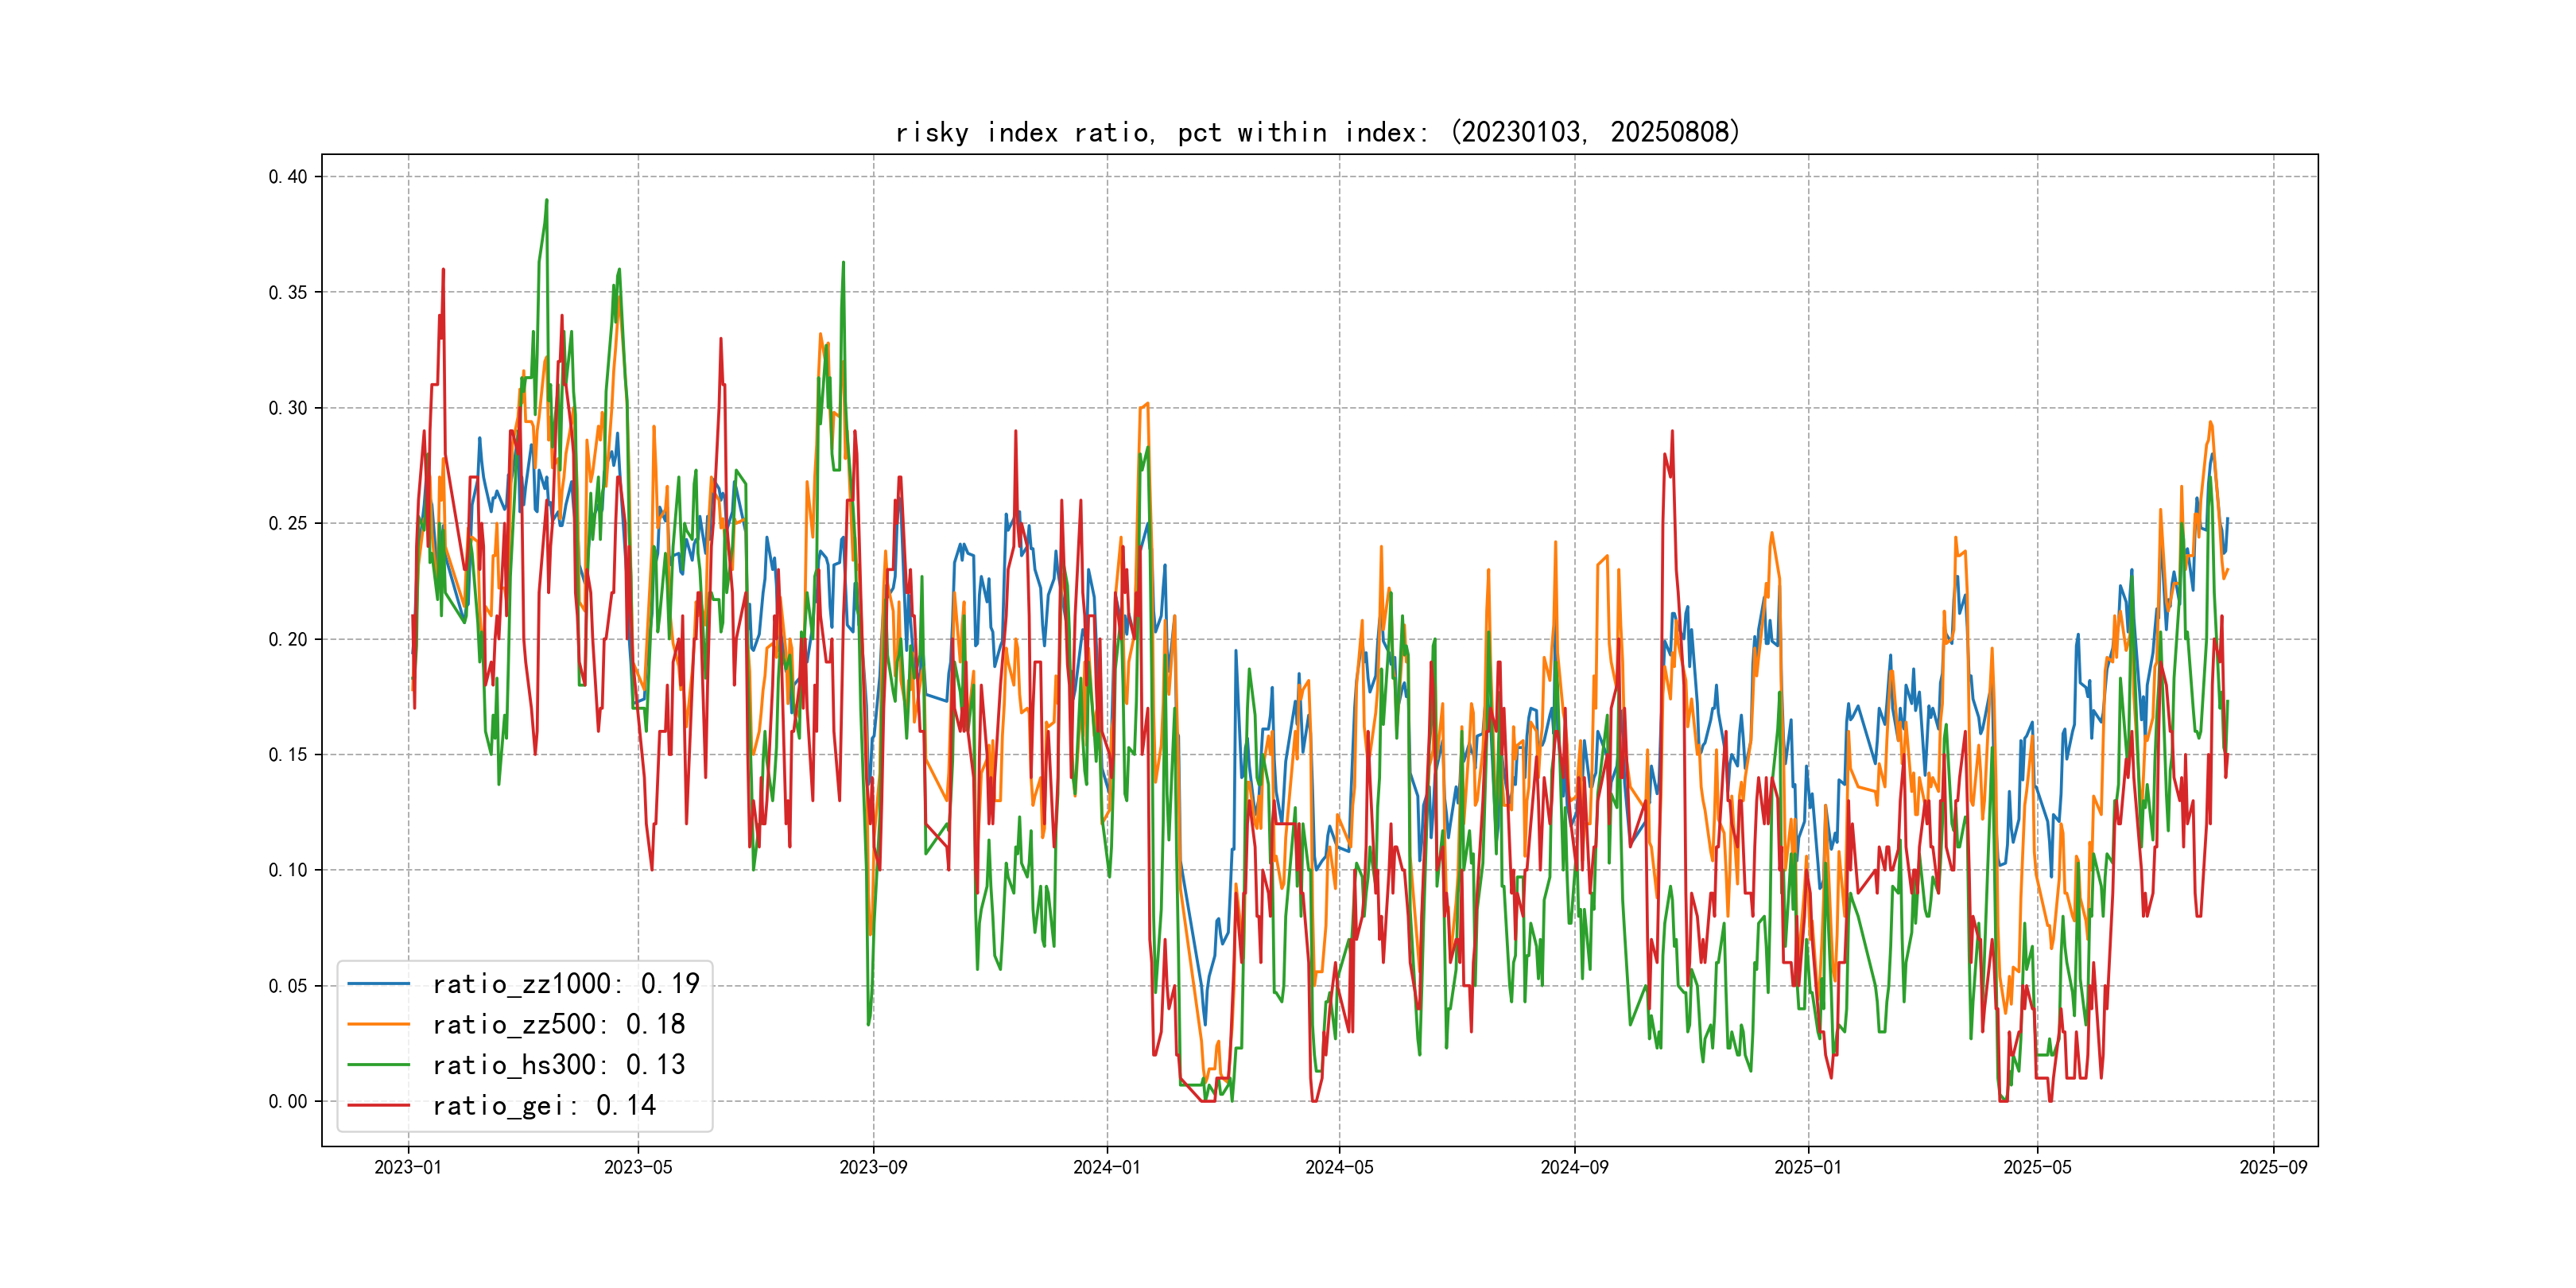Screen dimensions: 2576x1288
Task: Select the 'ratio_hs300: 0.13' legend label
Action: (x=558, y=1065)
